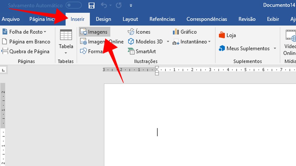Insert a Página em Branco
Viewport: 296px width, 166px height.
26,41
